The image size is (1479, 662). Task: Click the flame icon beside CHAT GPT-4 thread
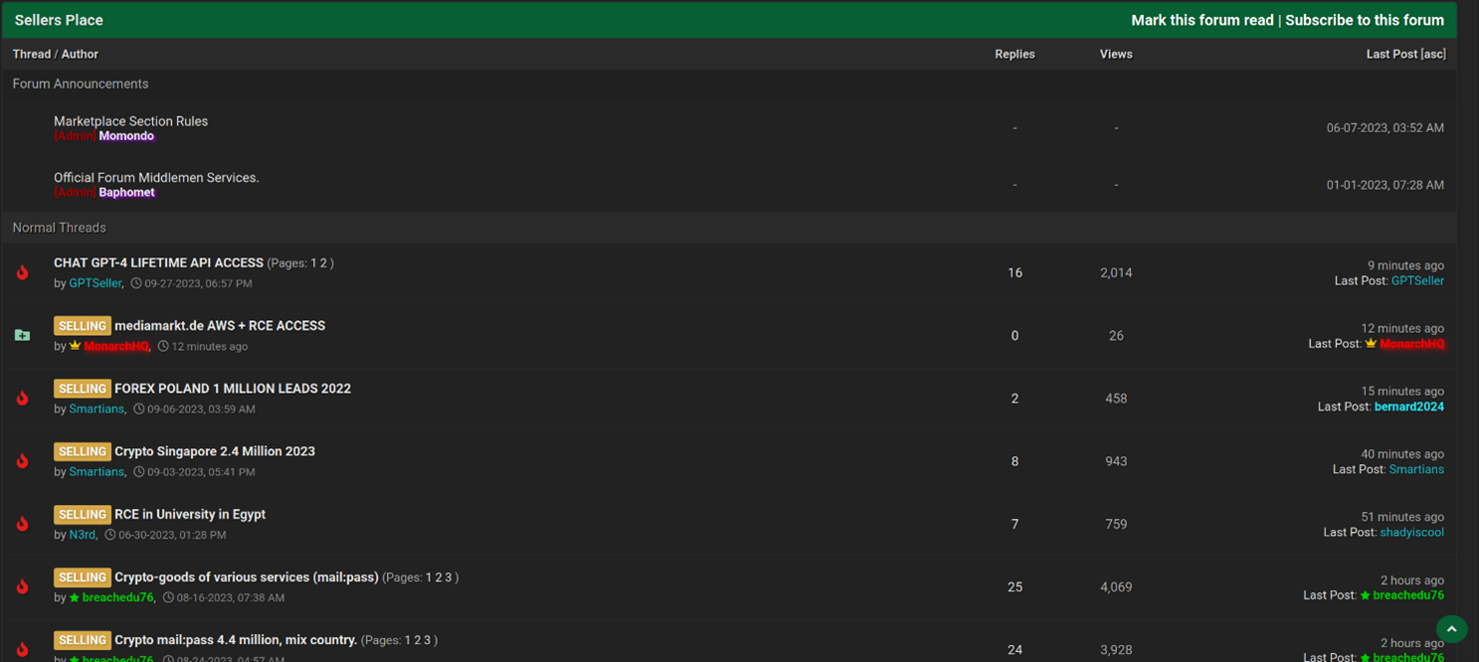pyautogui.click(x=22, y=272)
